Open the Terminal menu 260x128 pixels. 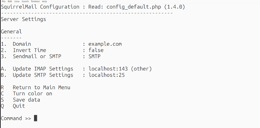[x=35, y=1]
